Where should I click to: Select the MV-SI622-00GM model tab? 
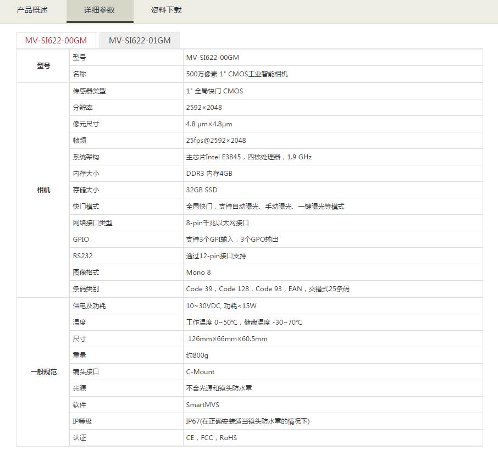point(55,40)
